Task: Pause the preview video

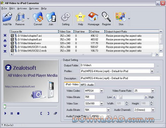Action: (12, 113)
